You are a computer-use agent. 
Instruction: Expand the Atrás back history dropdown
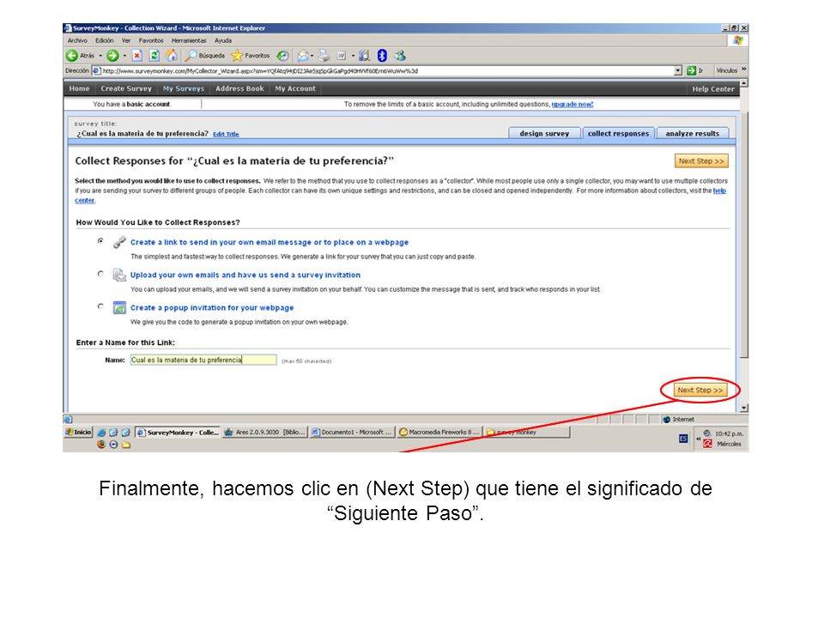click(100, 56)
